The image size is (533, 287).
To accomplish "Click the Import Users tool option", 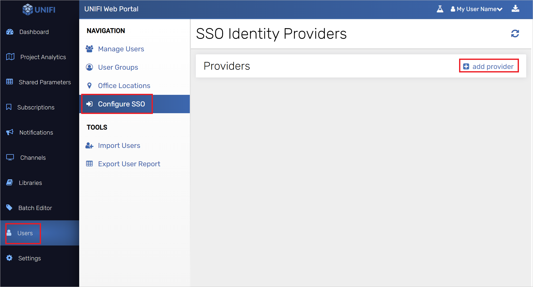I will pos(119,145).
